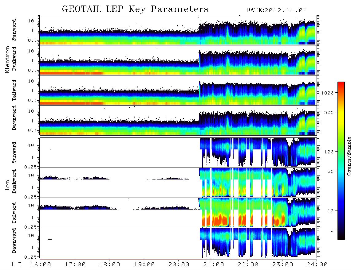351x270 pixels.
Task: Click the title 'GEOTAIL LEP Key Parameters'
Action: (x=135, y=9)
